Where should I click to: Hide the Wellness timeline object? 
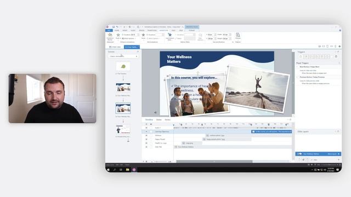click(x=146, y=135)
